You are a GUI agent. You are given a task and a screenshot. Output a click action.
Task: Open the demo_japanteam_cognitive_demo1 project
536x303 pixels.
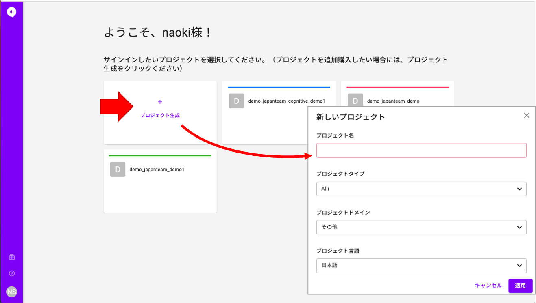click(x=286, y=101)
